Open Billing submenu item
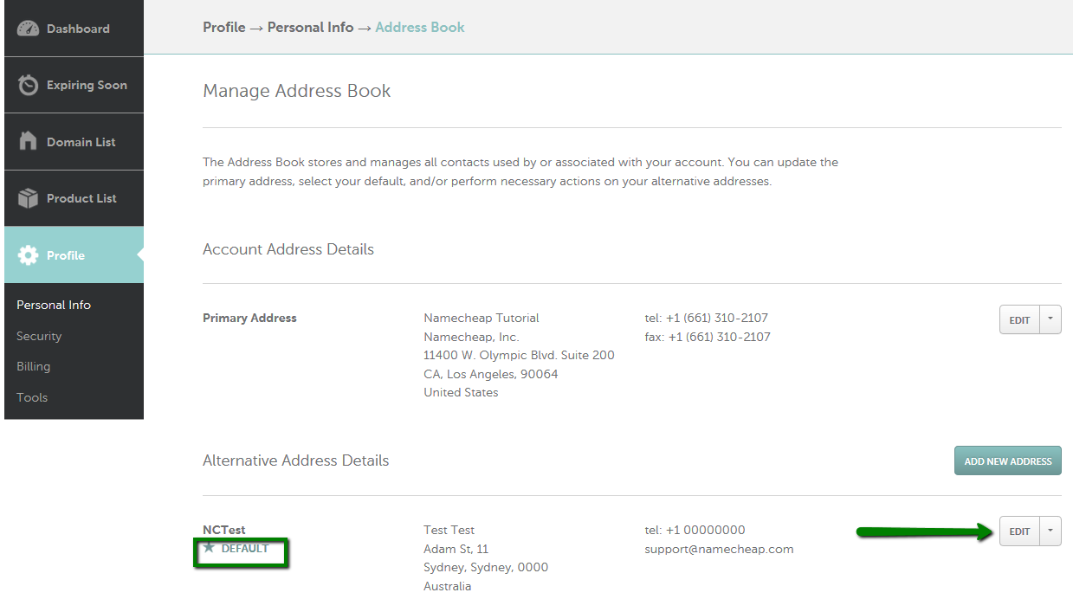Viewport: 1073px width, 599px height. 33,366
